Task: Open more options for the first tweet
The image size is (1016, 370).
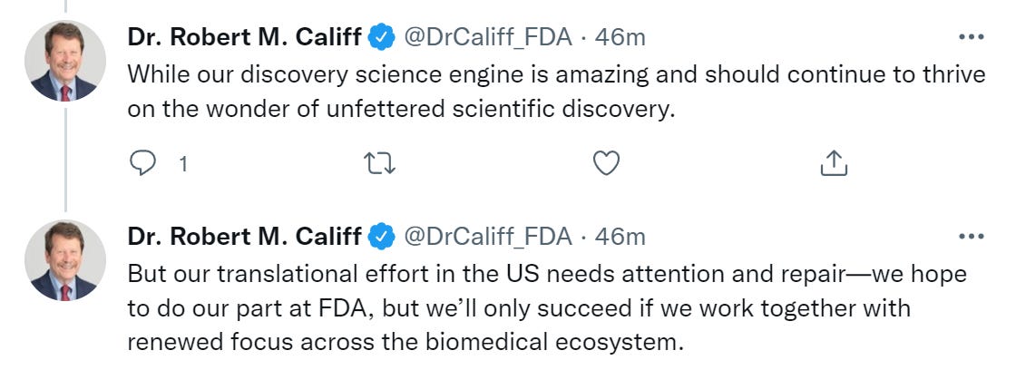Action: click(x=971, y=37)
